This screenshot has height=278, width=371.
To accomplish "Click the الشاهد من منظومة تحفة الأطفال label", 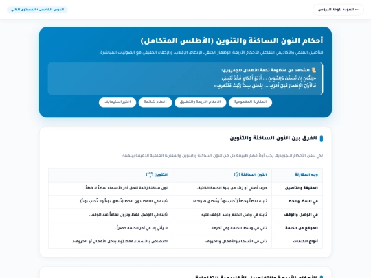I will click(265, 70).
